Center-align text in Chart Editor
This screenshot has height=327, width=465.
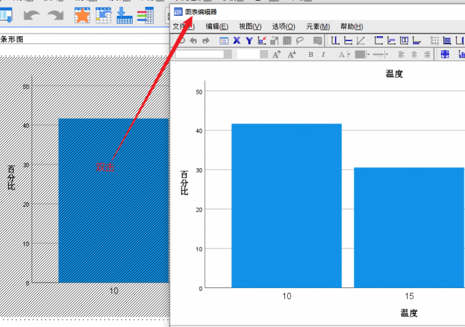(x=414, y=54)
